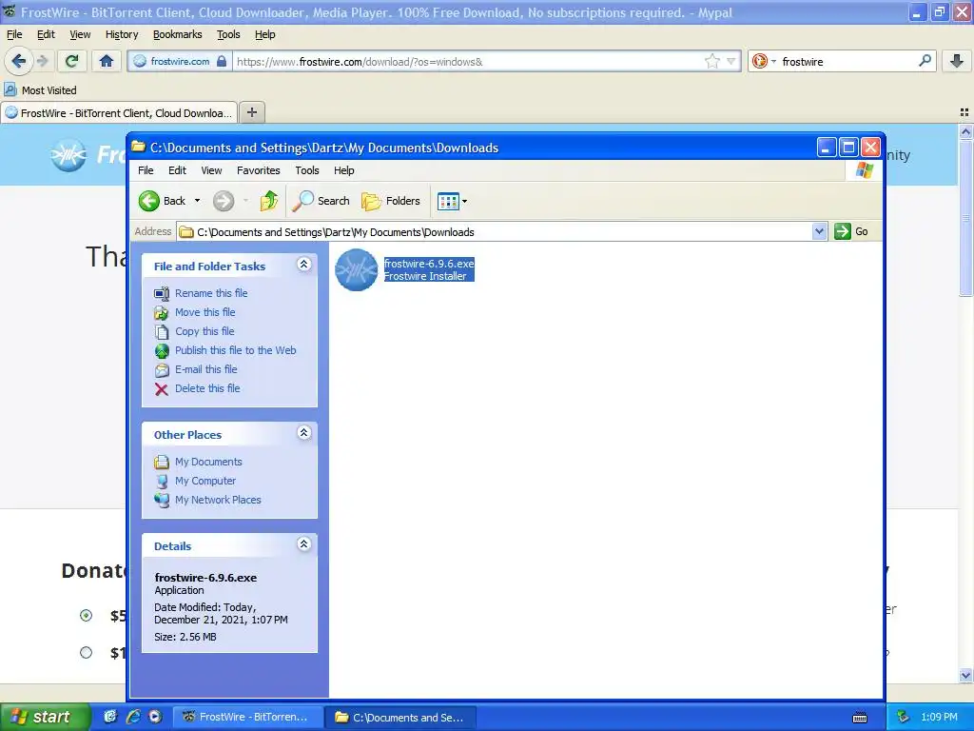974x731 pixels.
Task: Open My Computer in Other Places
Action: point(205,481)
